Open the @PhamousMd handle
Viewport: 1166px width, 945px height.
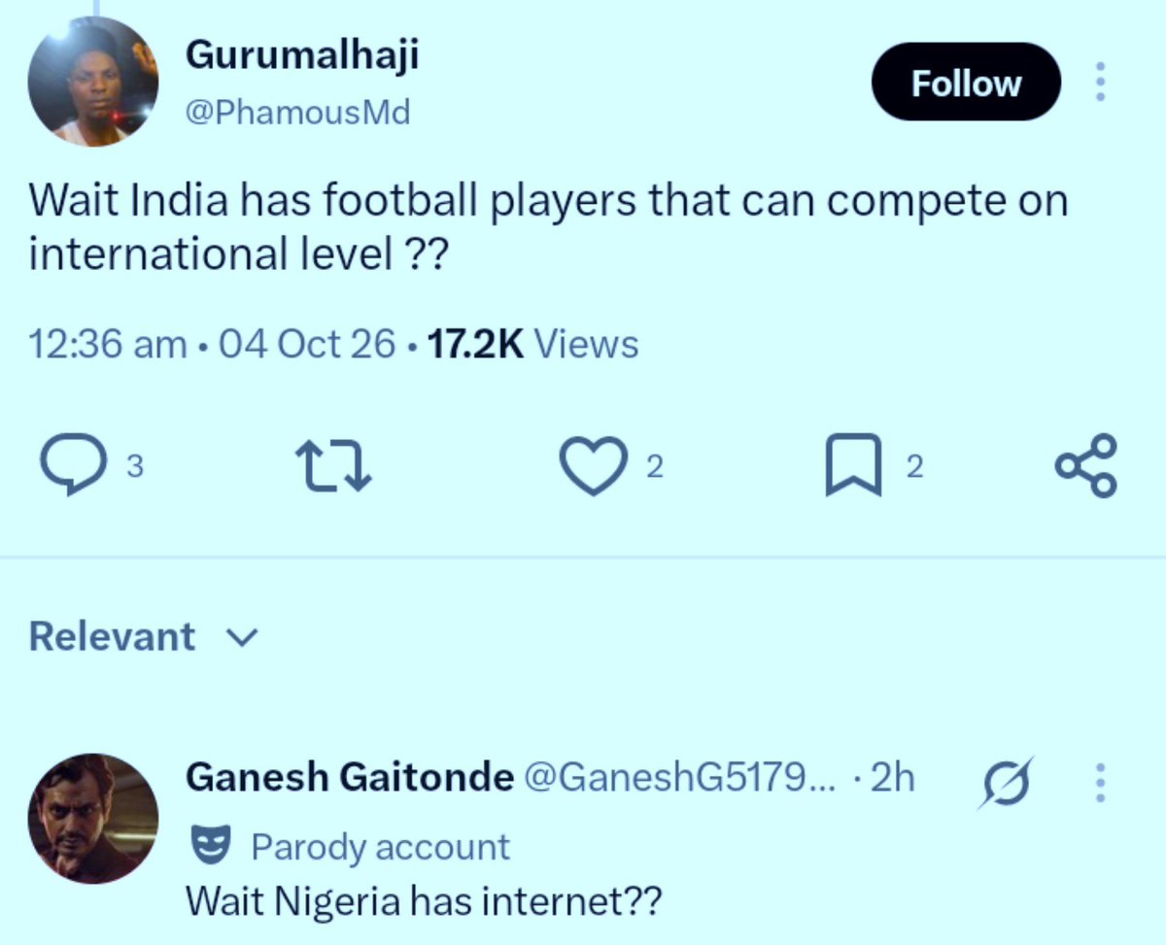pos(297,113)
